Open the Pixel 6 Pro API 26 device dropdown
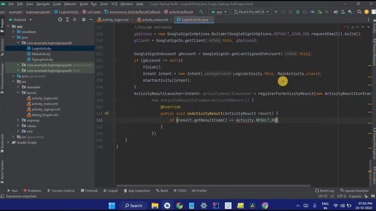 [251, 12]
